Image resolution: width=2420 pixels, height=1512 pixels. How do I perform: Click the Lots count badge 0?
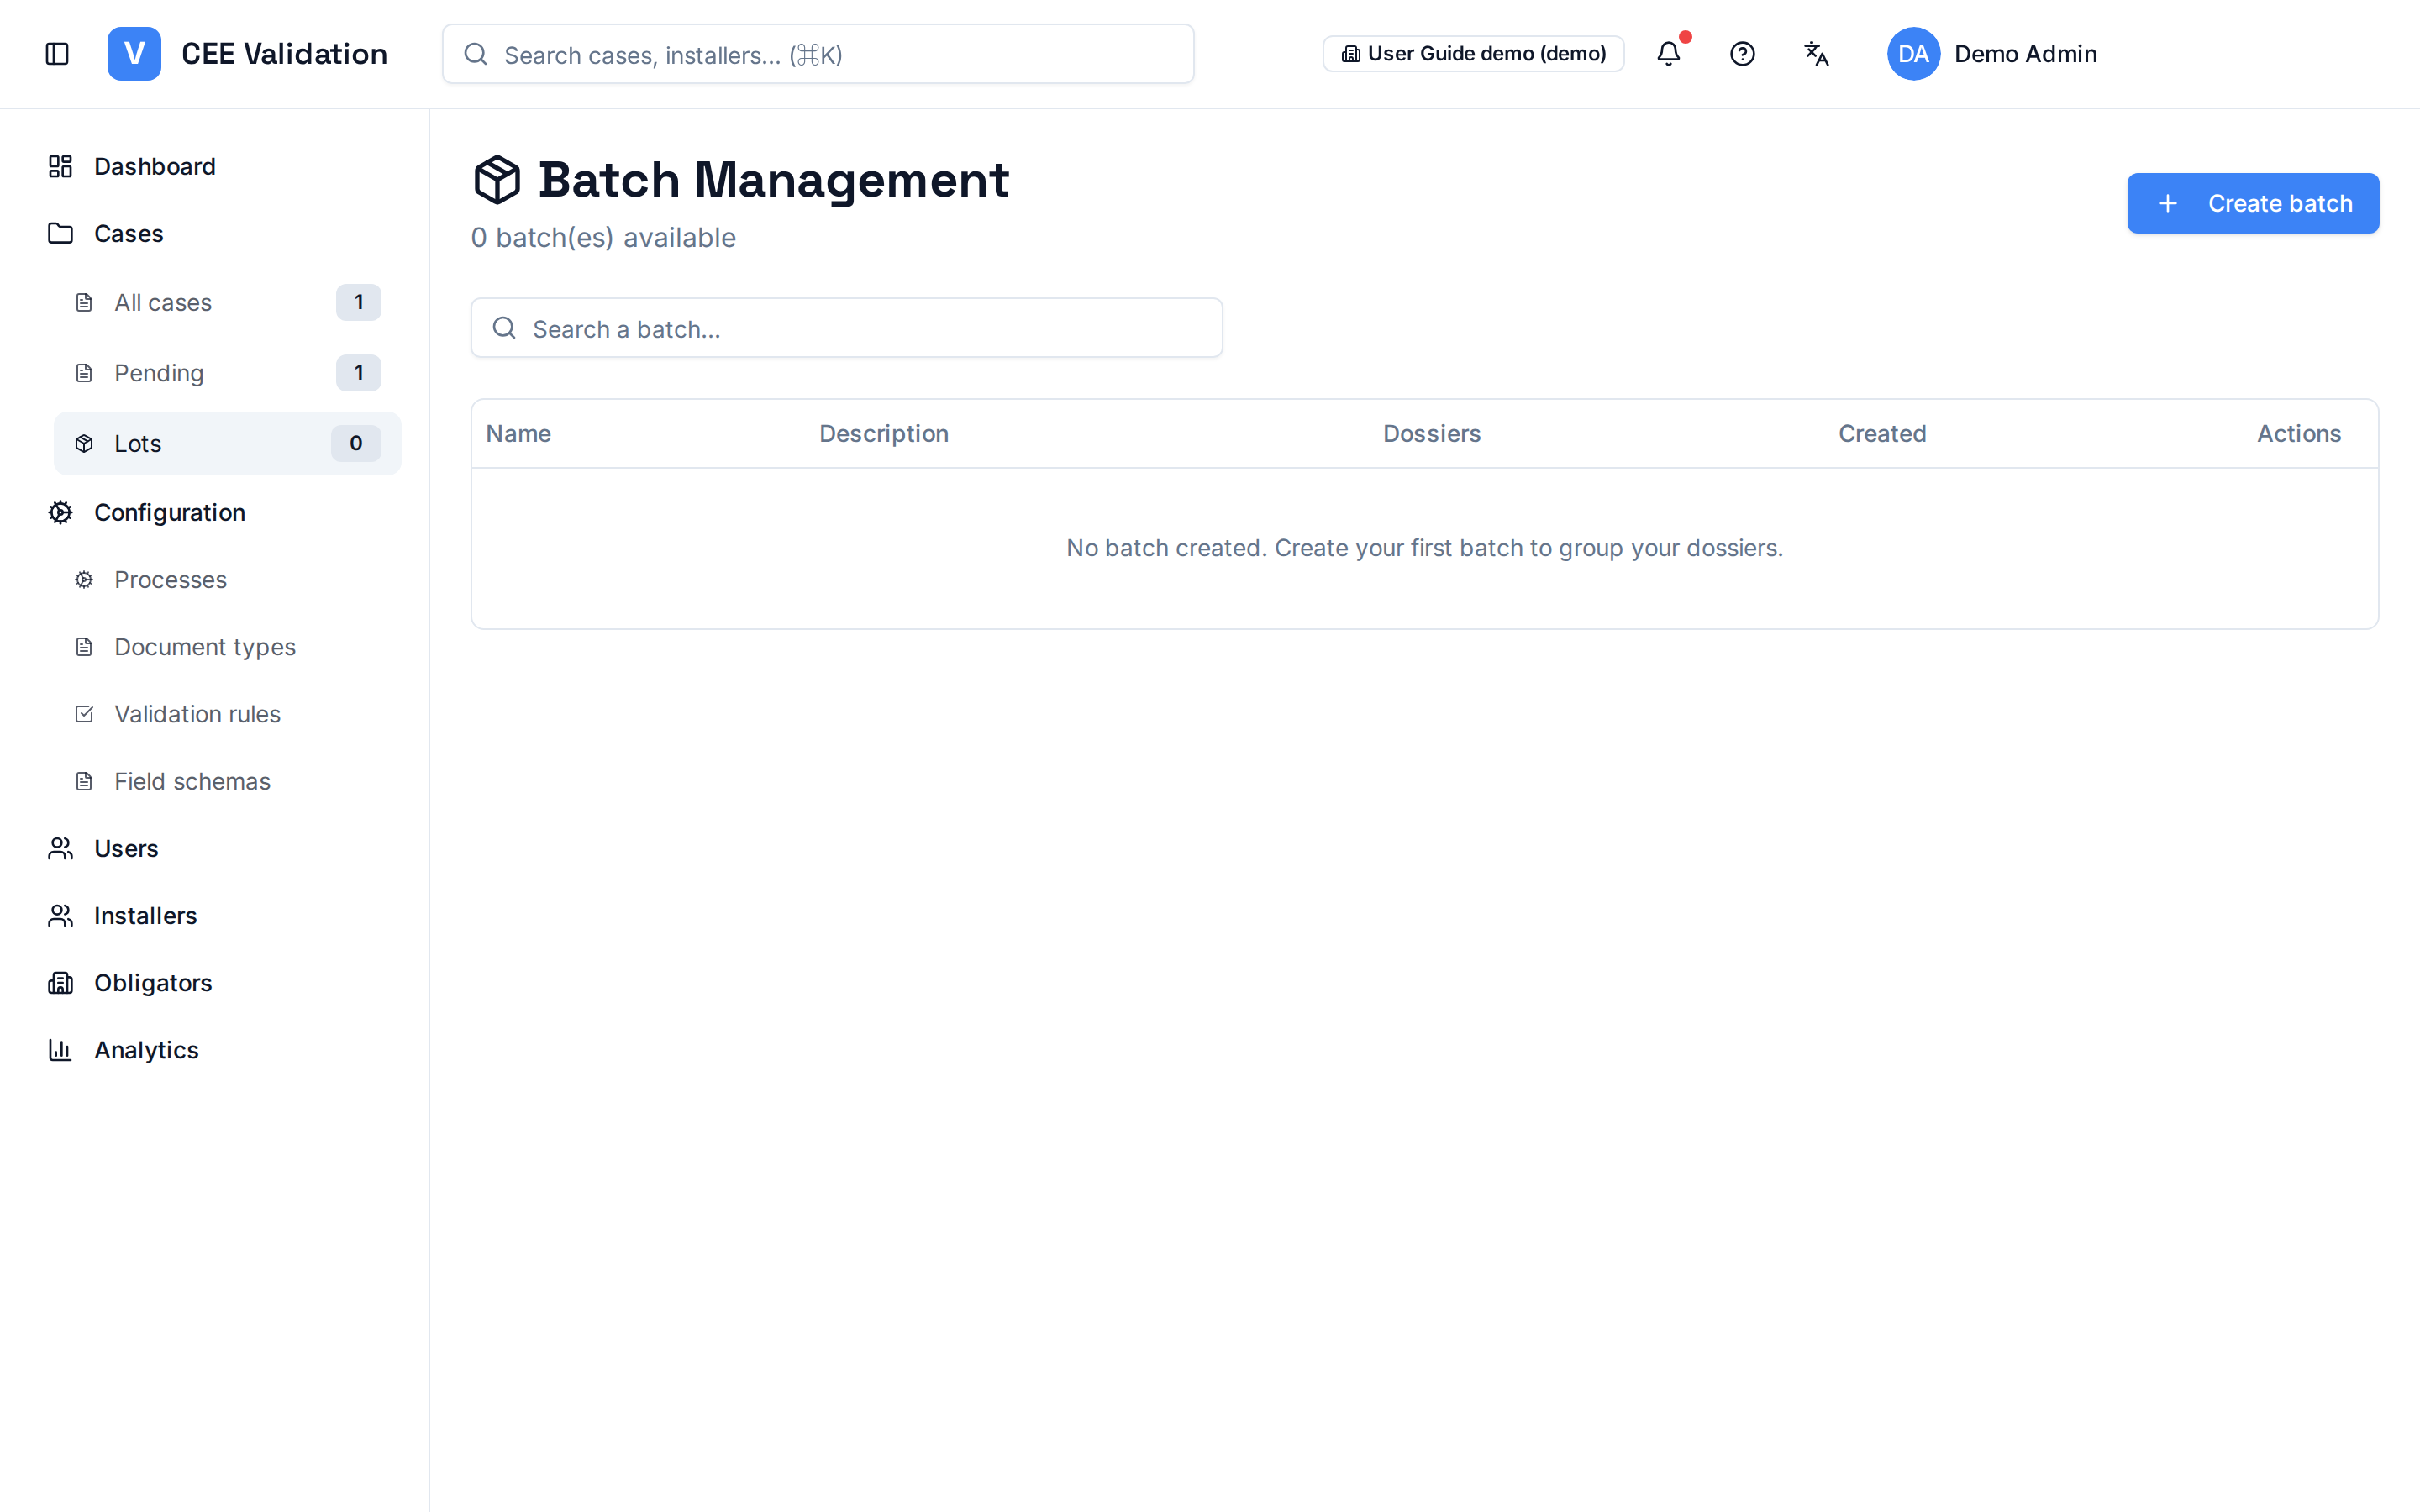356,443
